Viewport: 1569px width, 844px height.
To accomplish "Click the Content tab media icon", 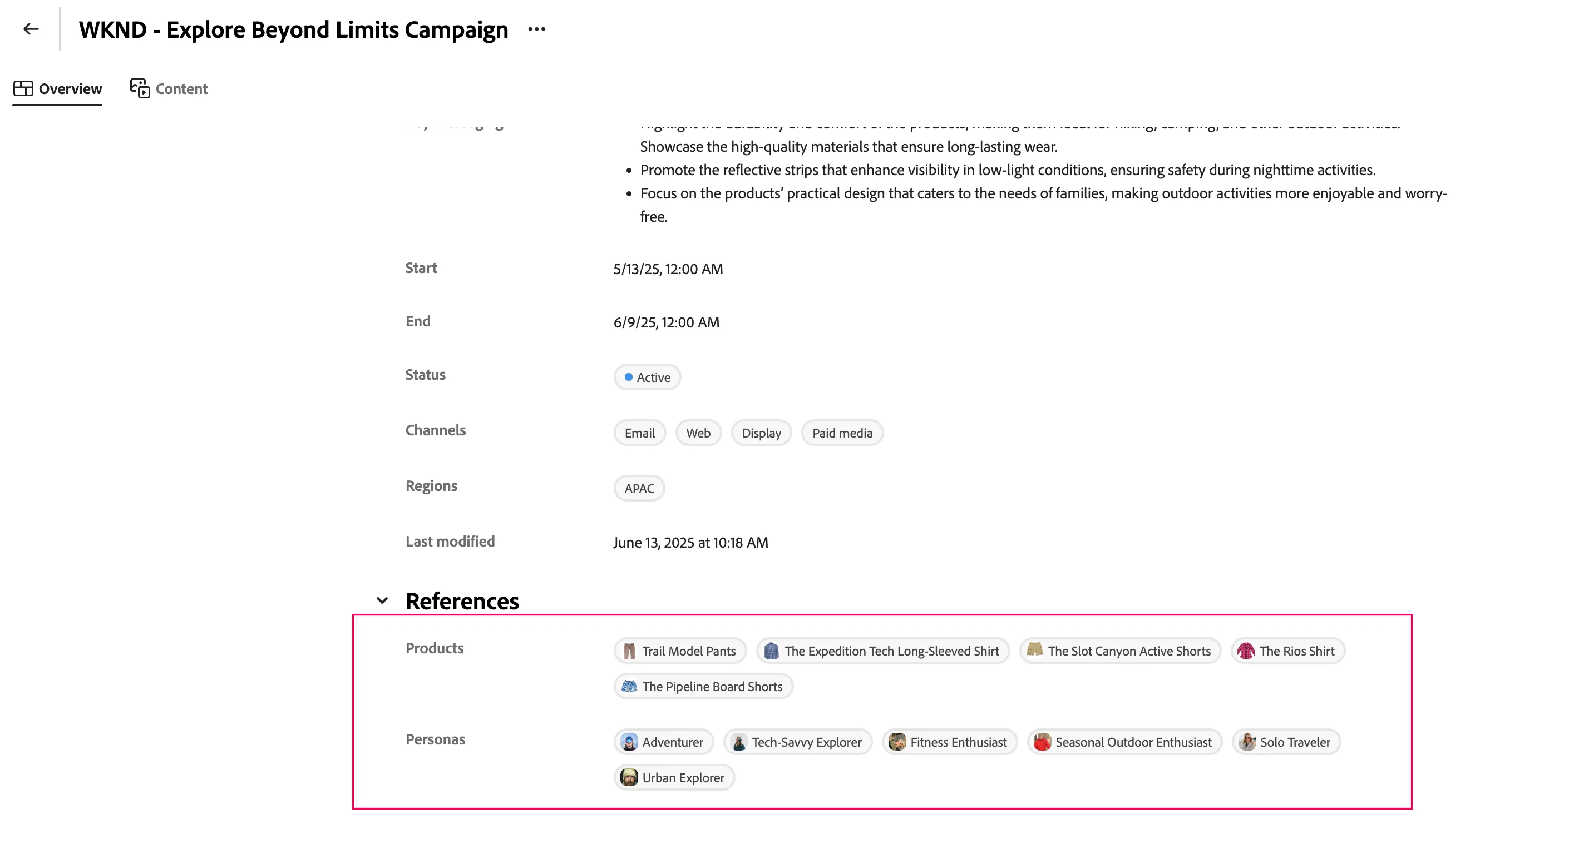I will [140, 88].
